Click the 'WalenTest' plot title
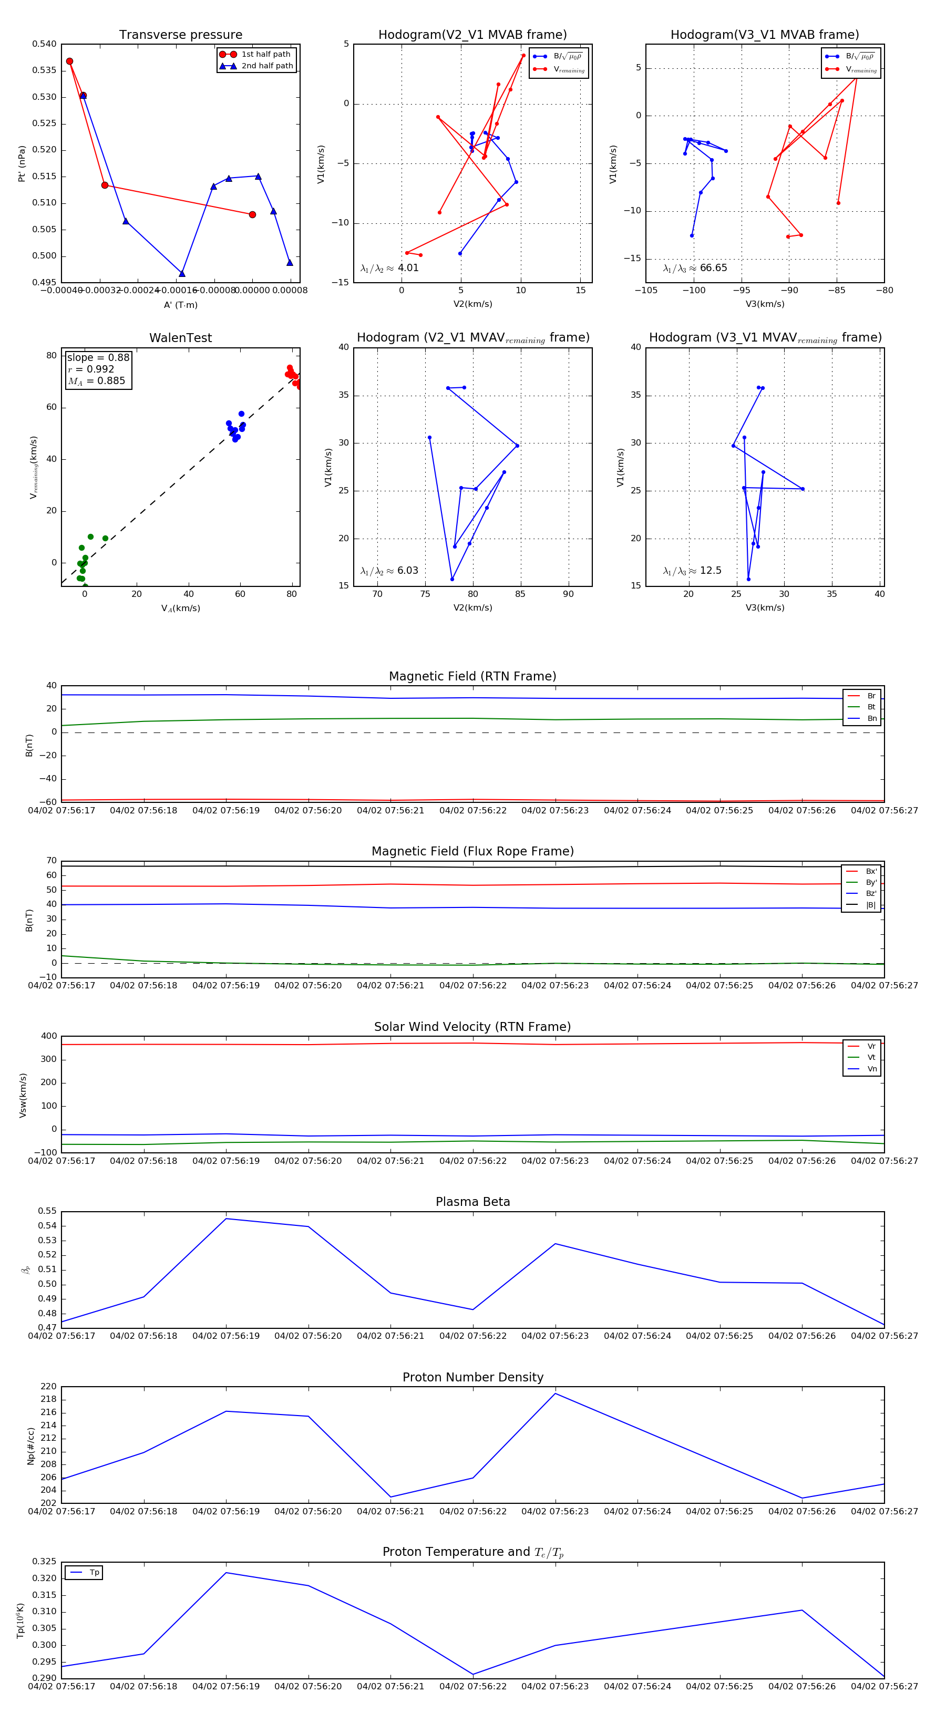This screenshot has height=1734, width=946. [180, 338]
